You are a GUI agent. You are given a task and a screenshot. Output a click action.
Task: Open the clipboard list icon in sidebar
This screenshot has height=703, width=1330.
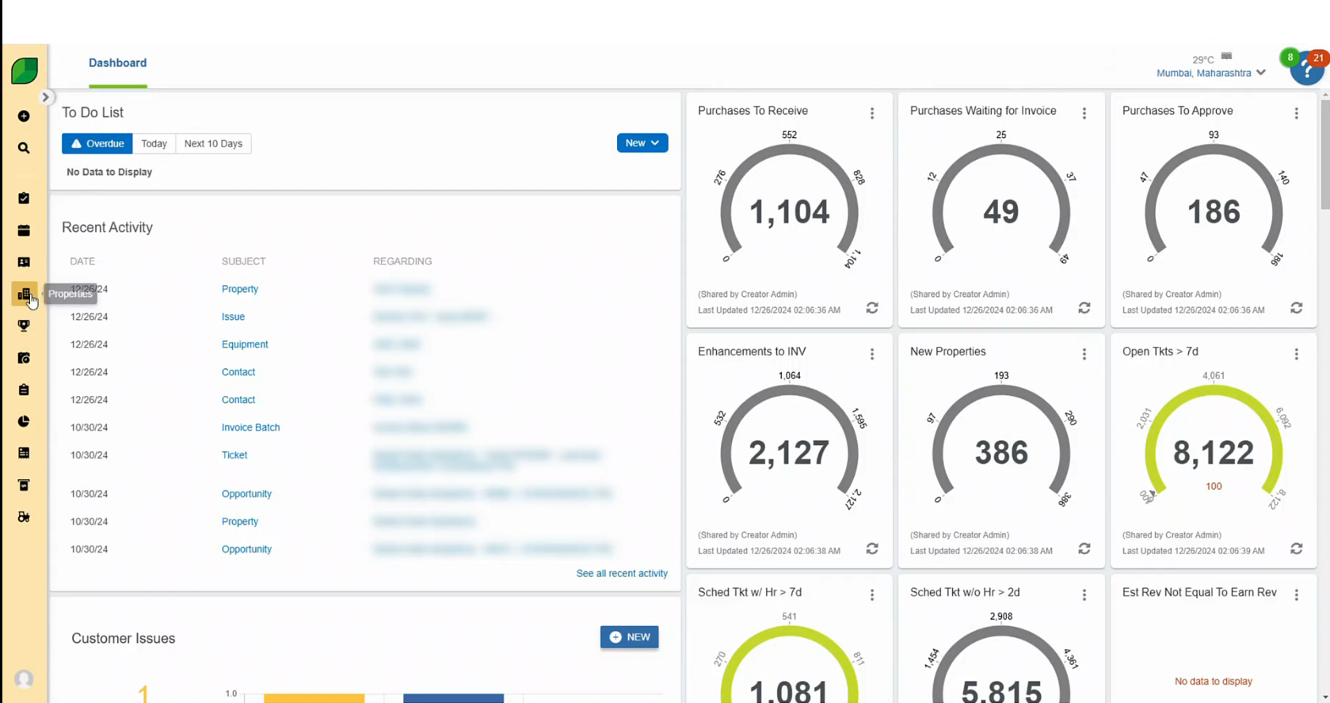24,389
